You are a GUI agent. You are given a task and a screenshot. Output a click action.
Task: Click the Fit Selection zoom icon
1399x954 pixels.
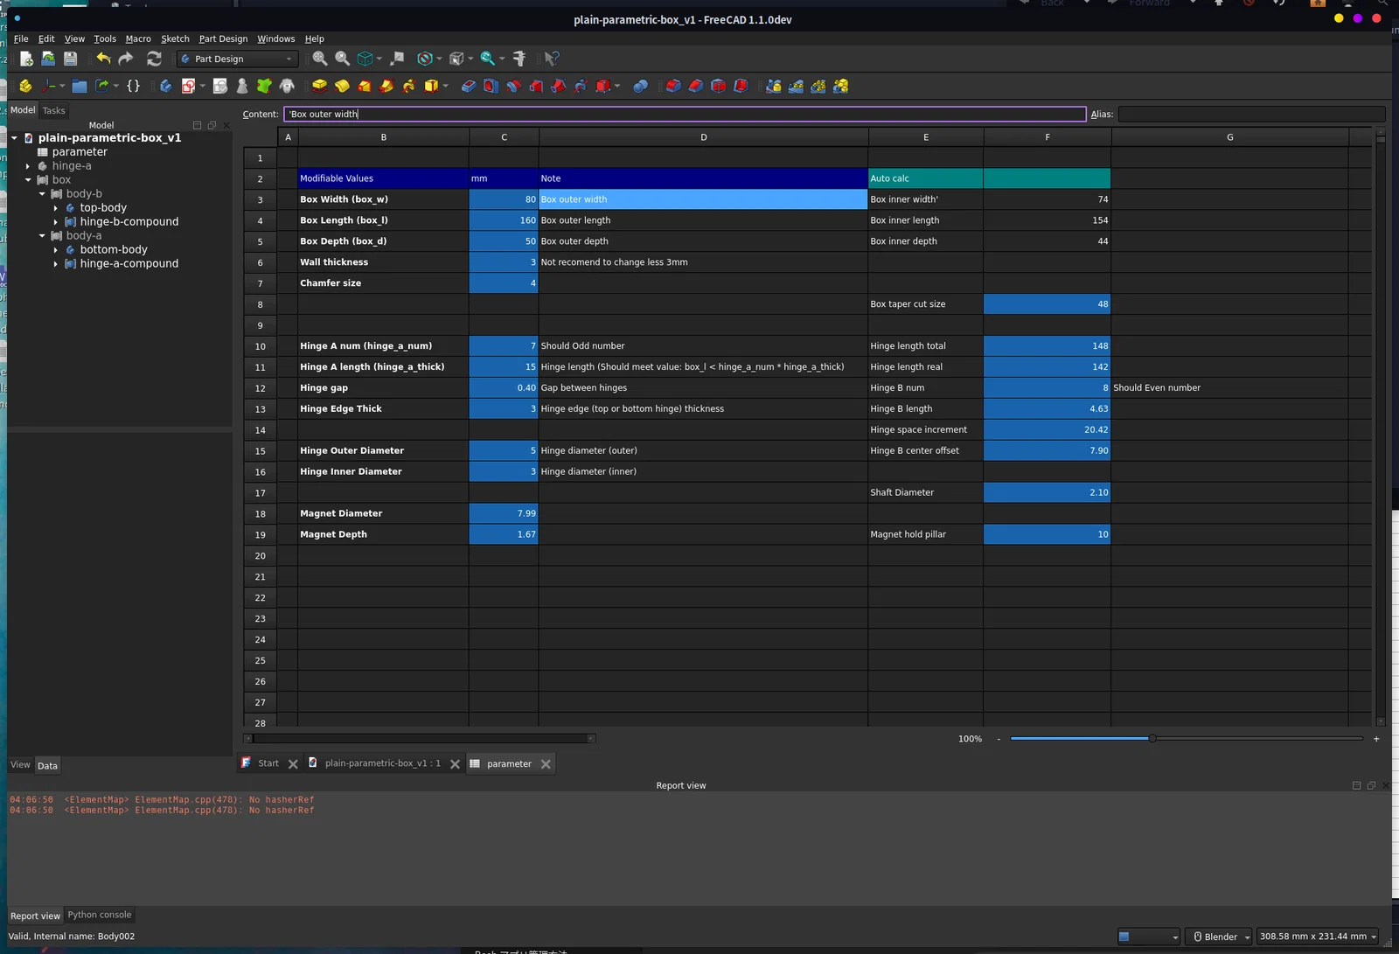[x=343, y=59]
